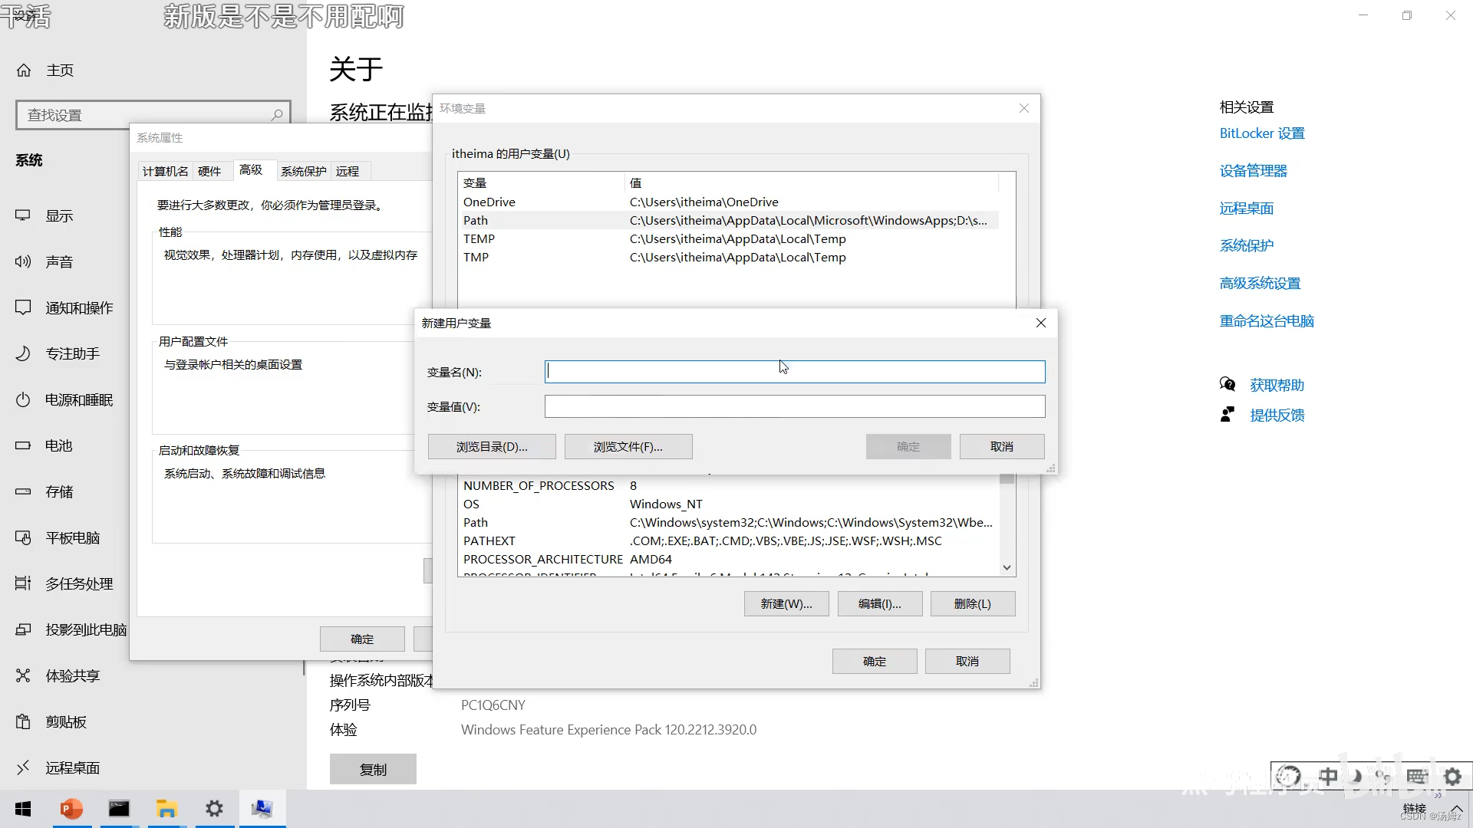Open Power and sleep settings

pos(78,399)
